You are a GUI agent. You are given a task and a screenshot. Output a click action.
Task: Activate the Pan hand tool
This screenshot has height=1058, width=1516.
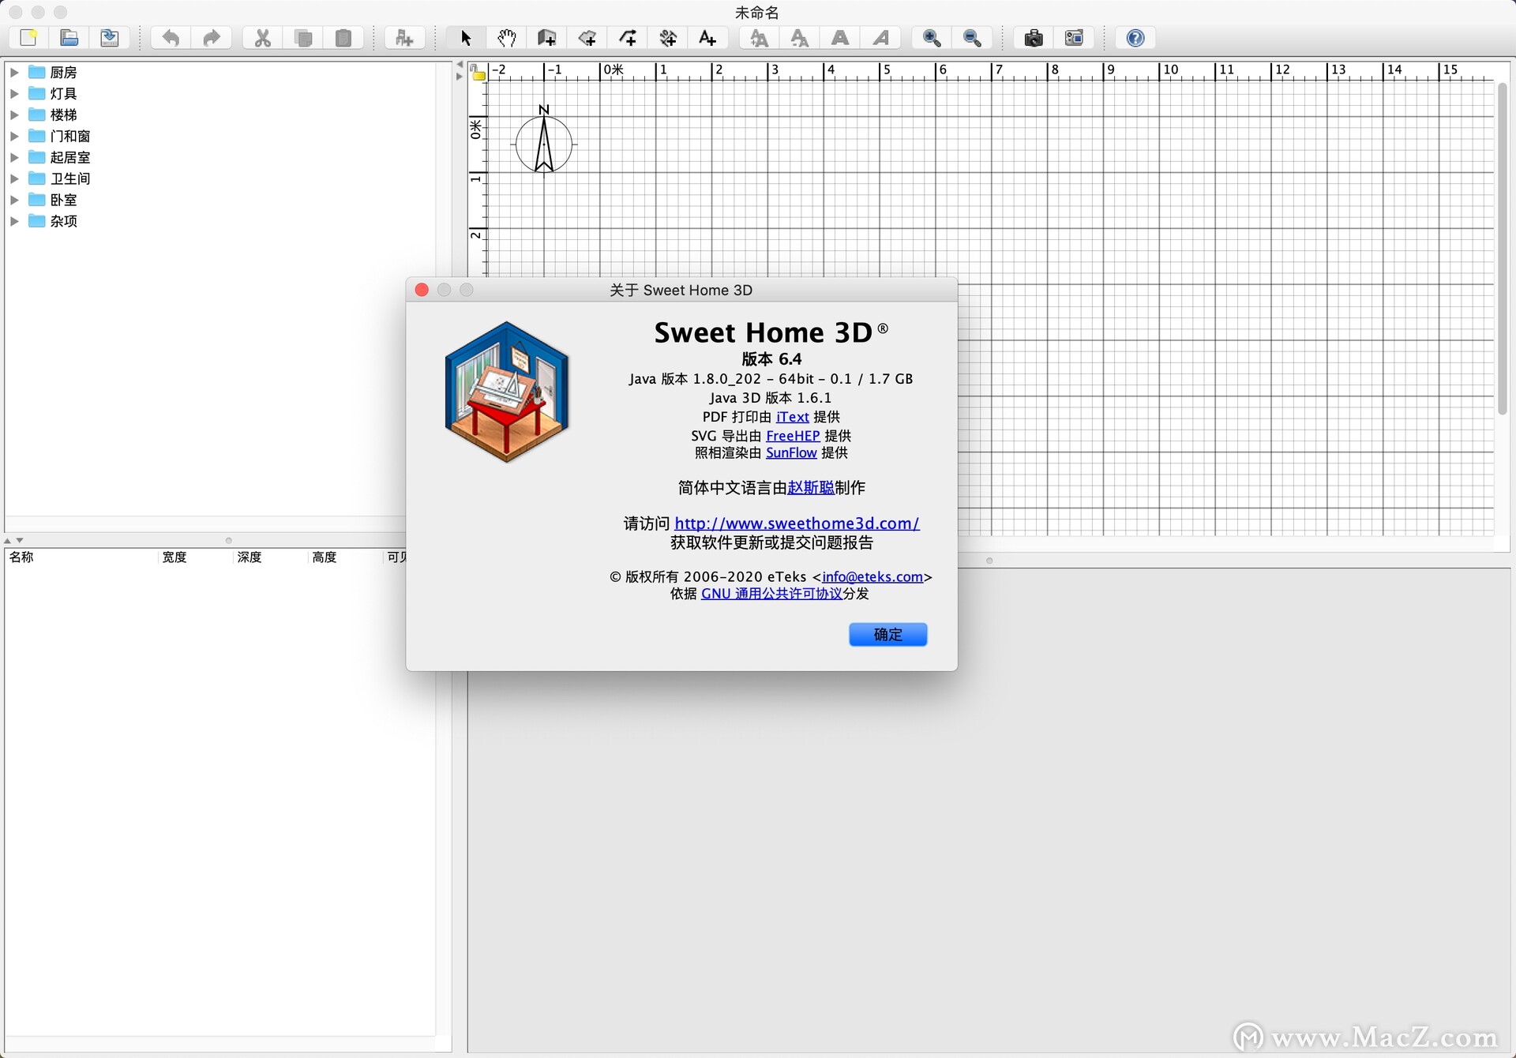(506, 38)
